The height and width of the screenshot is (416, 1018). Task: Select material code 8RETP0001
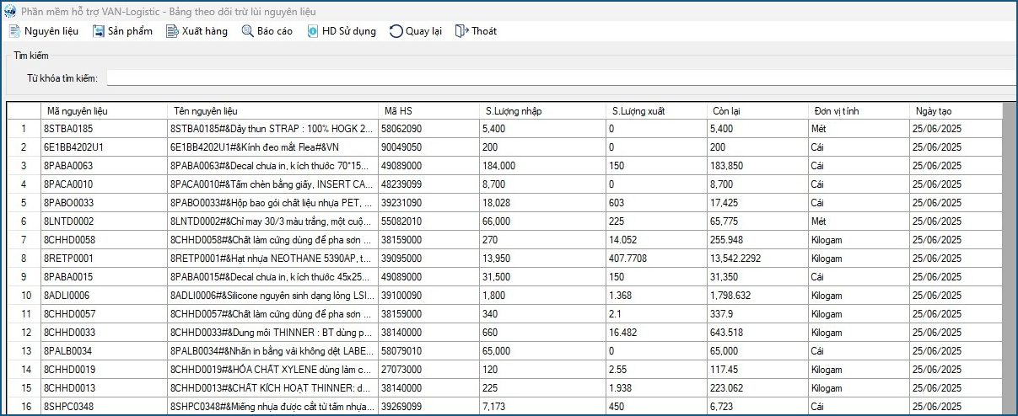tap(104, 259)
